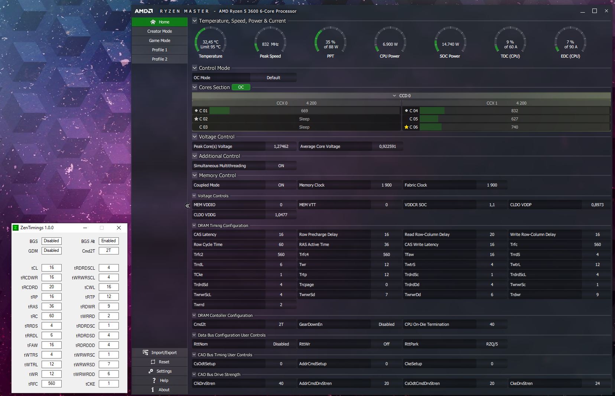The width and height of the screenshot is (615, 396).
Task: Click the Import/Export button label
Action: point(164,353)
